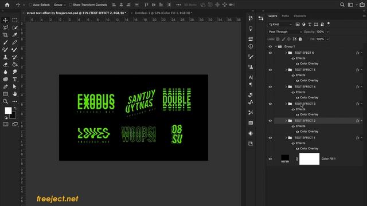Select the Blur tool
Screen dimensions: 367x206
coord(5,72)
